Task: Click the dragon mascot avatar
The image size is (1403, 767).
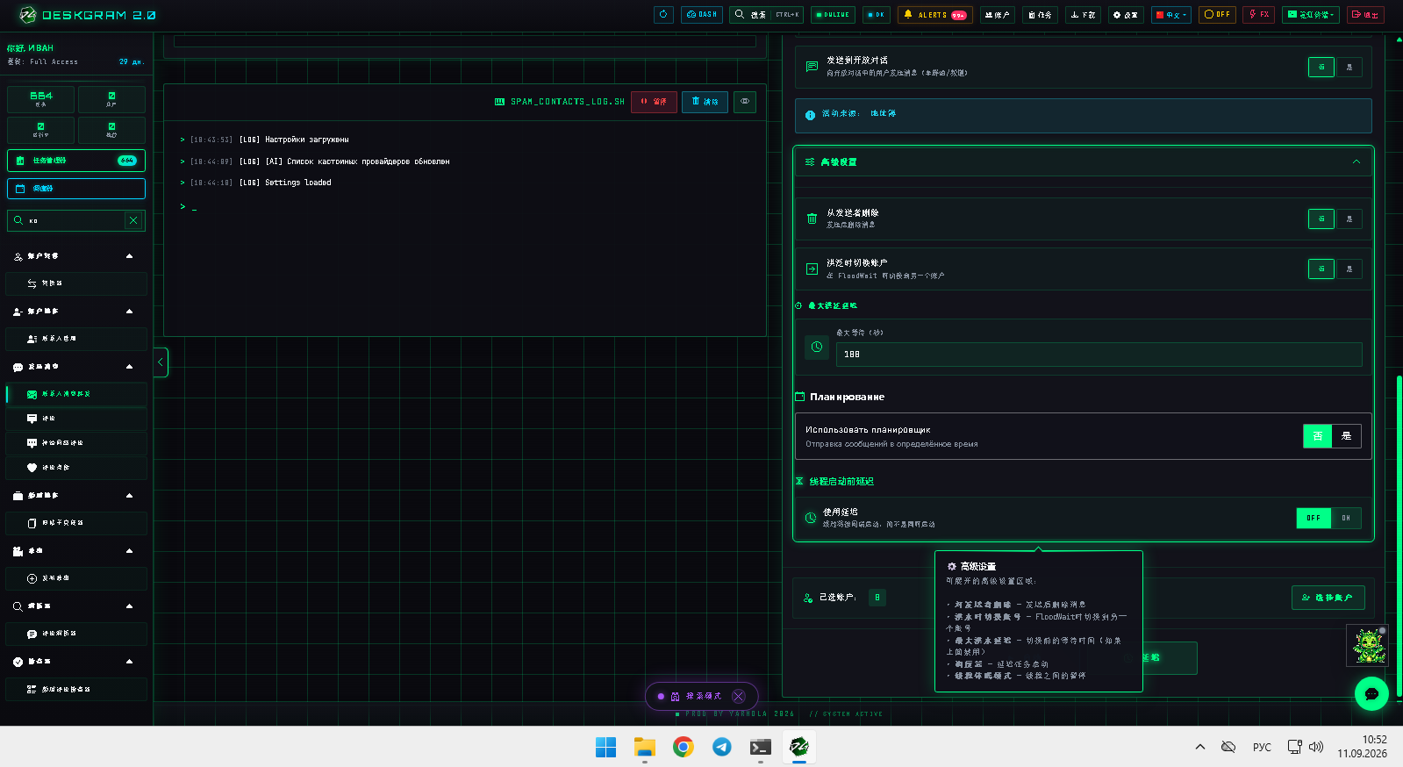Action: pos(1368,646)
